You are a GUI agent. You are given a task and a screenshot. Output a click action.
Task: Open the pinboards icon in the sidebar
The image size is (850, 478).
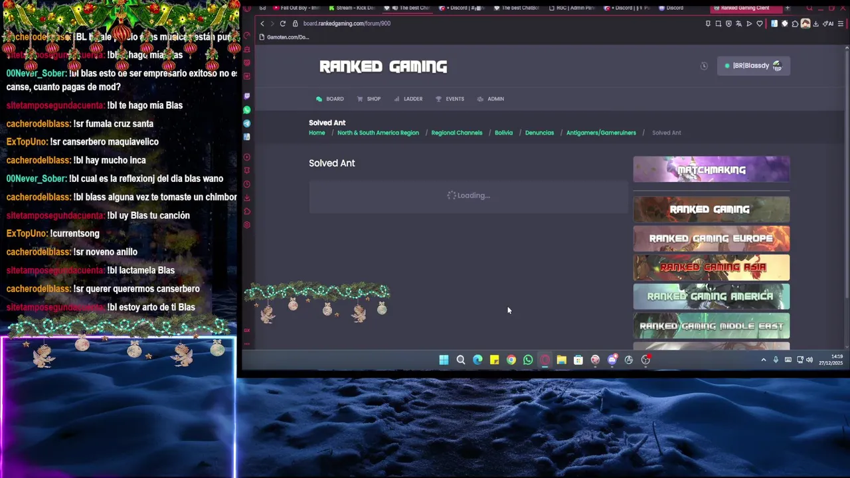247,171
